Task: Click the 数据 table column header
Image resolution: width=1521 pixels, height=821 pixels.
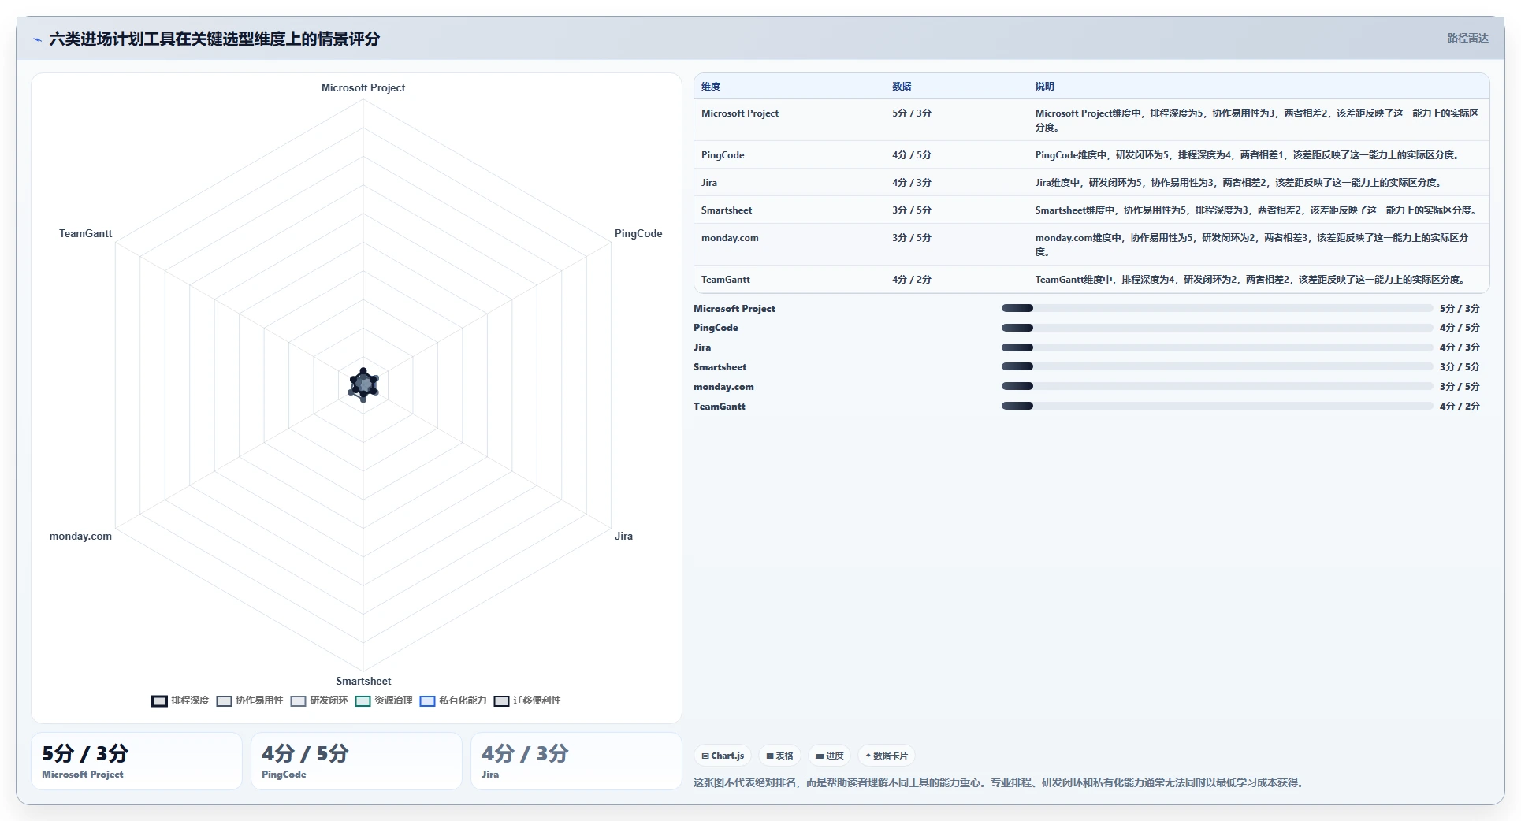Action: [x=902, y=87]
